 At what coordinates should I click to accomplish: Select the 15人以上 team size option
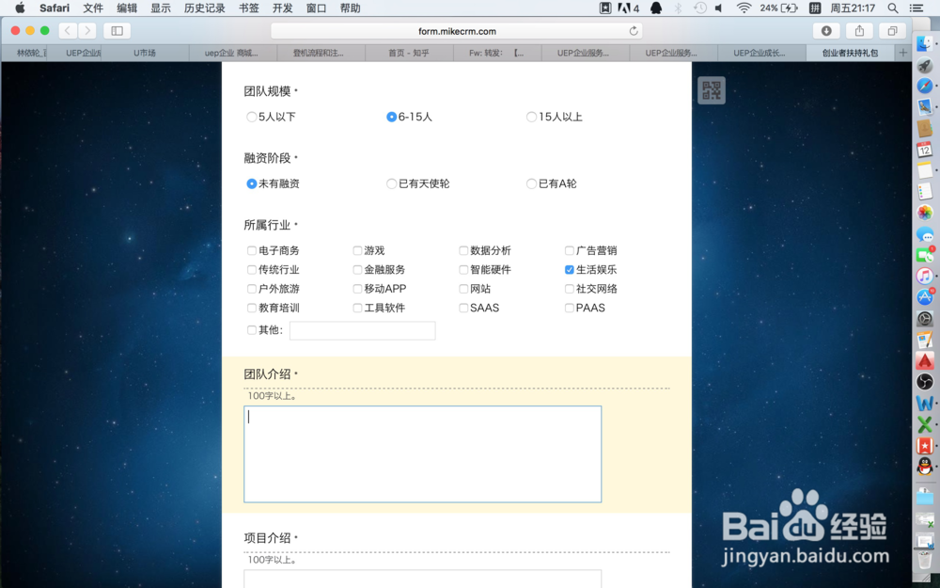tap(531, 117)
